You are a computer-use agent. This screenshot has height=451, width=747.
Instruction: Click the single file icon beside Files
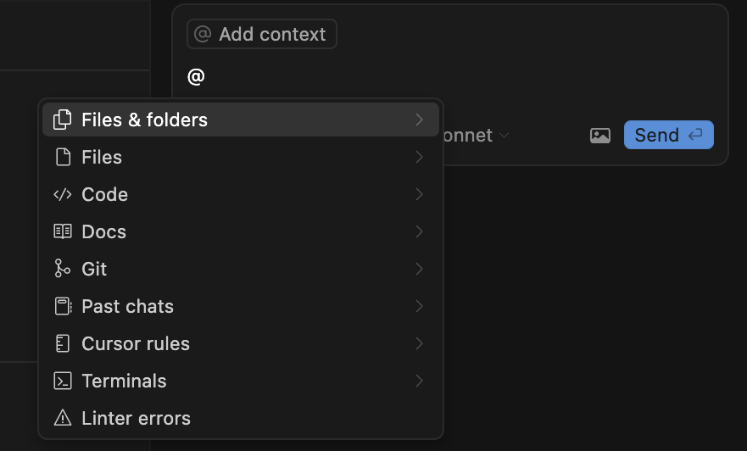[x=62, y=157]
